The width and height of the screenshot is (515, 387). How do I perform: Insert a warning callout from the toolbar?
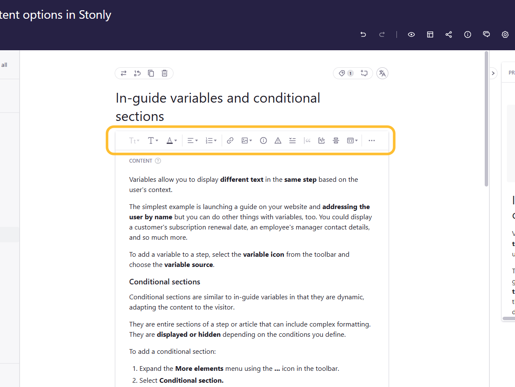pyautogui.click(x=278, y=140)
